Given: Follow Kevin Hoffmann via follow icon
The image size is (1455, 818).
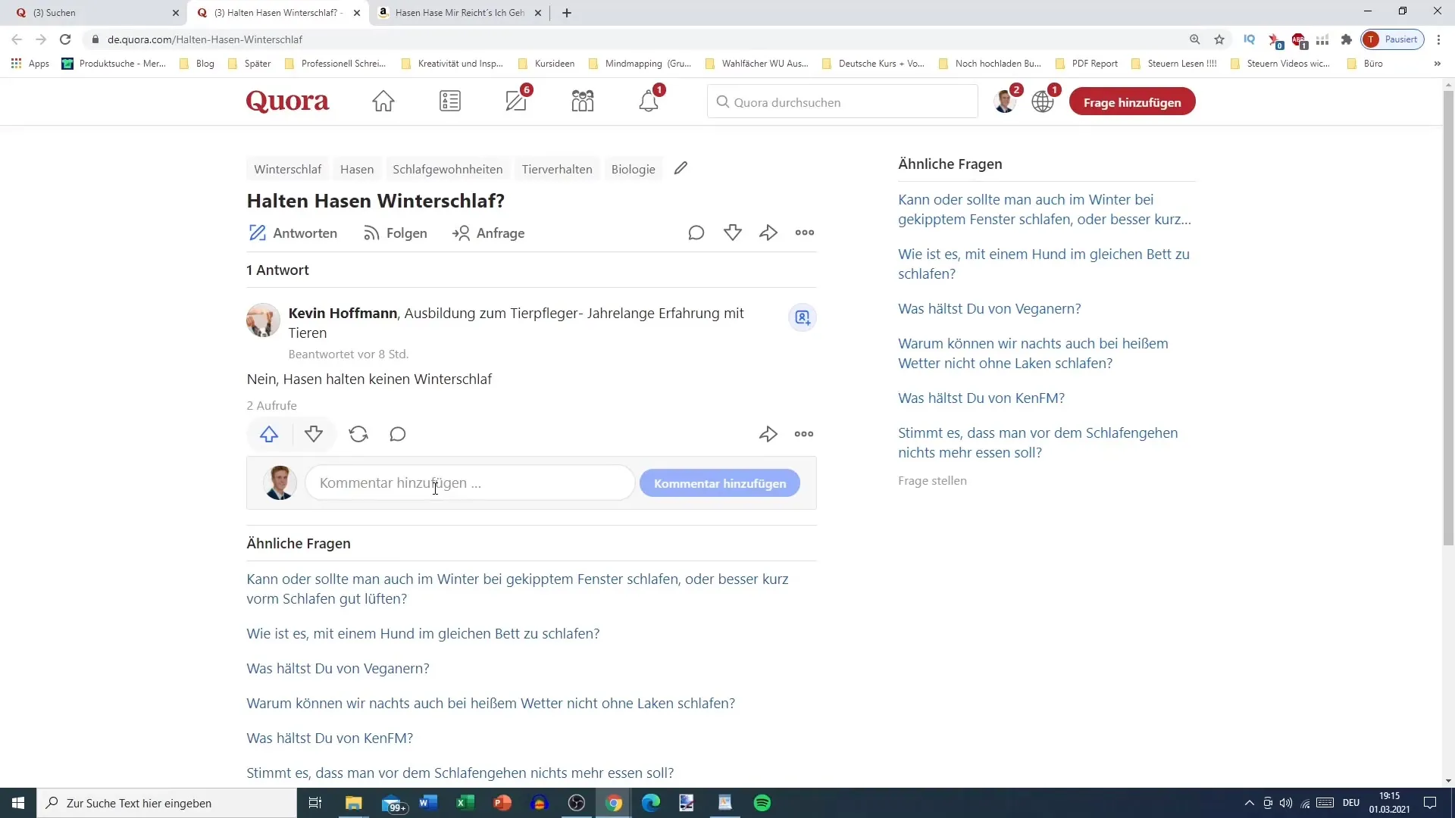Looking at the screenshot, I should [803, 317].
